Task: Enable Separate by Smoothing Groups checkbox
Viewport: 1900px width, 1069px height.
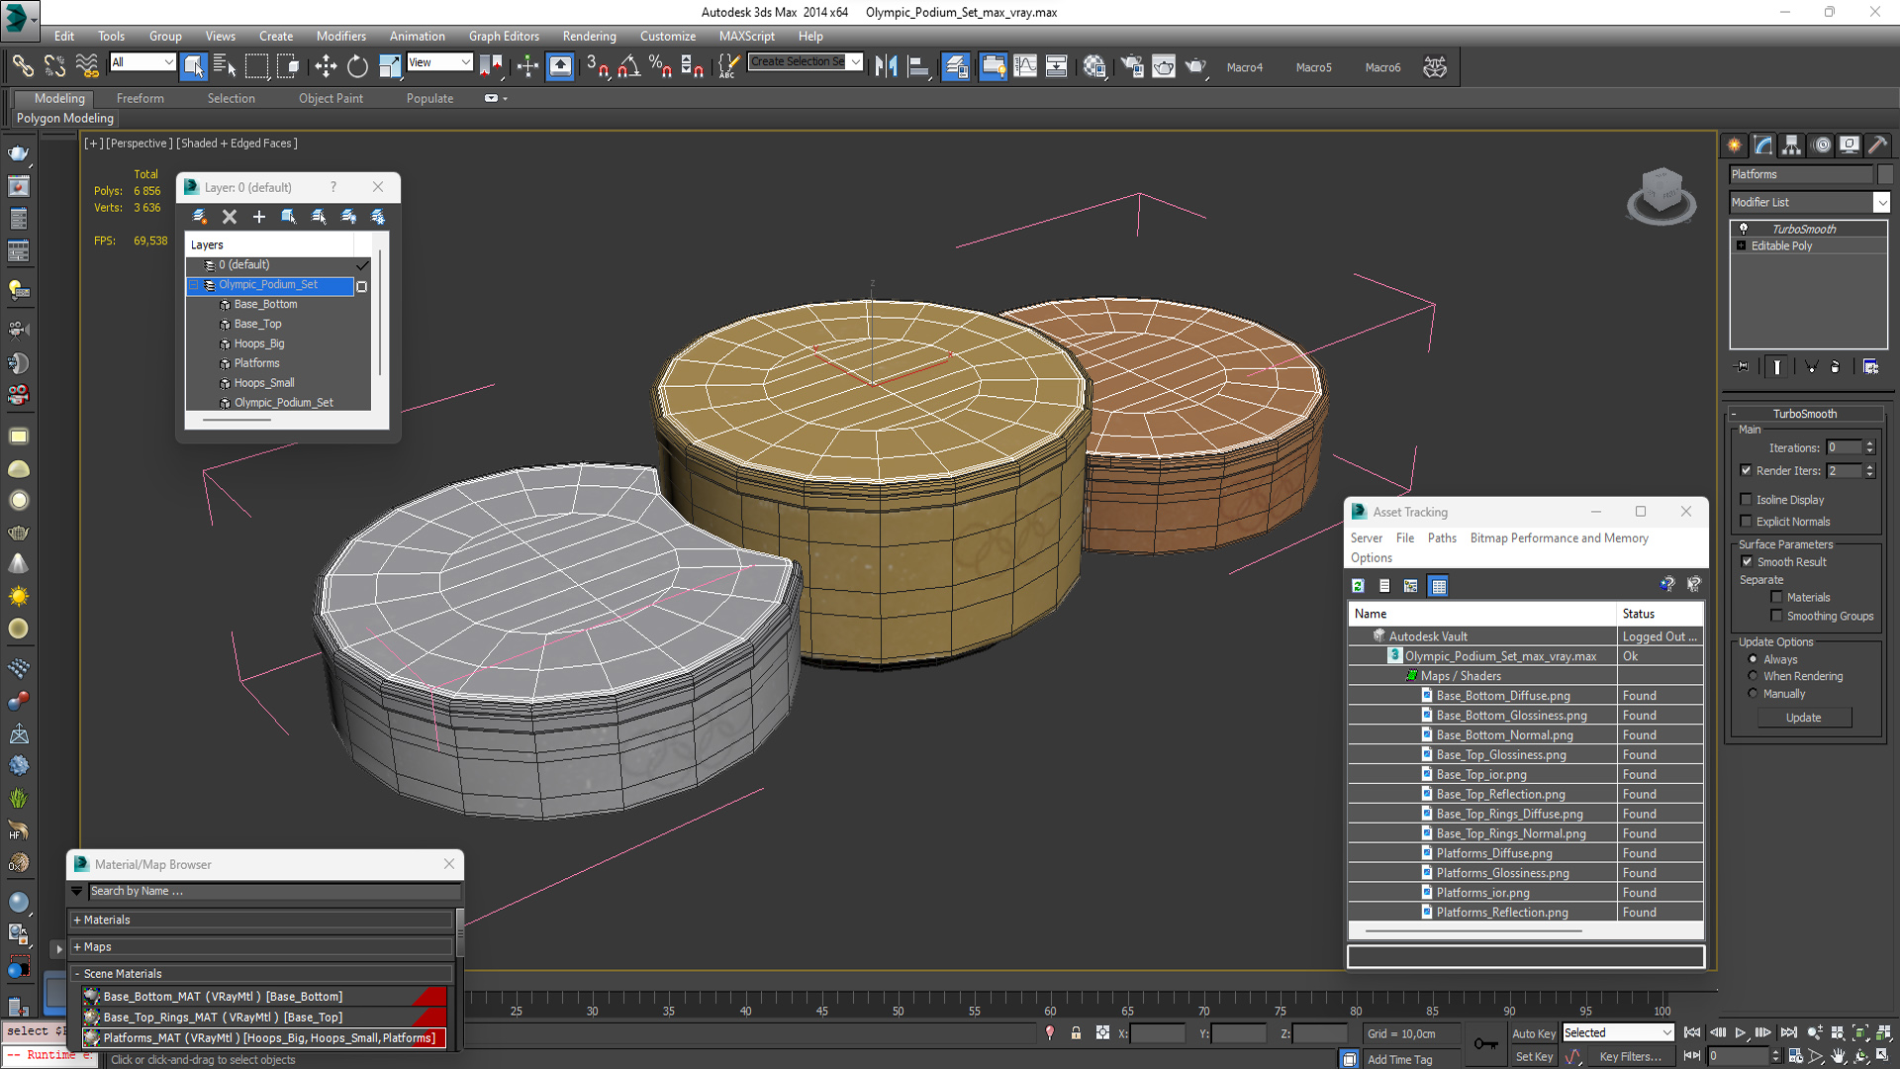Action: (1777, 616)
